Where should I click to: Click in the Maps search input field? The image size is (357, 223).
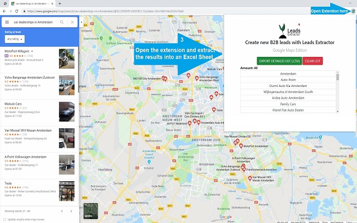click(34, 22)
